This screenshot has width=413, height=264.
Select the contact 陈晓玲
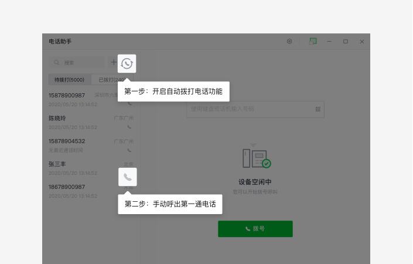click(91, 123)
